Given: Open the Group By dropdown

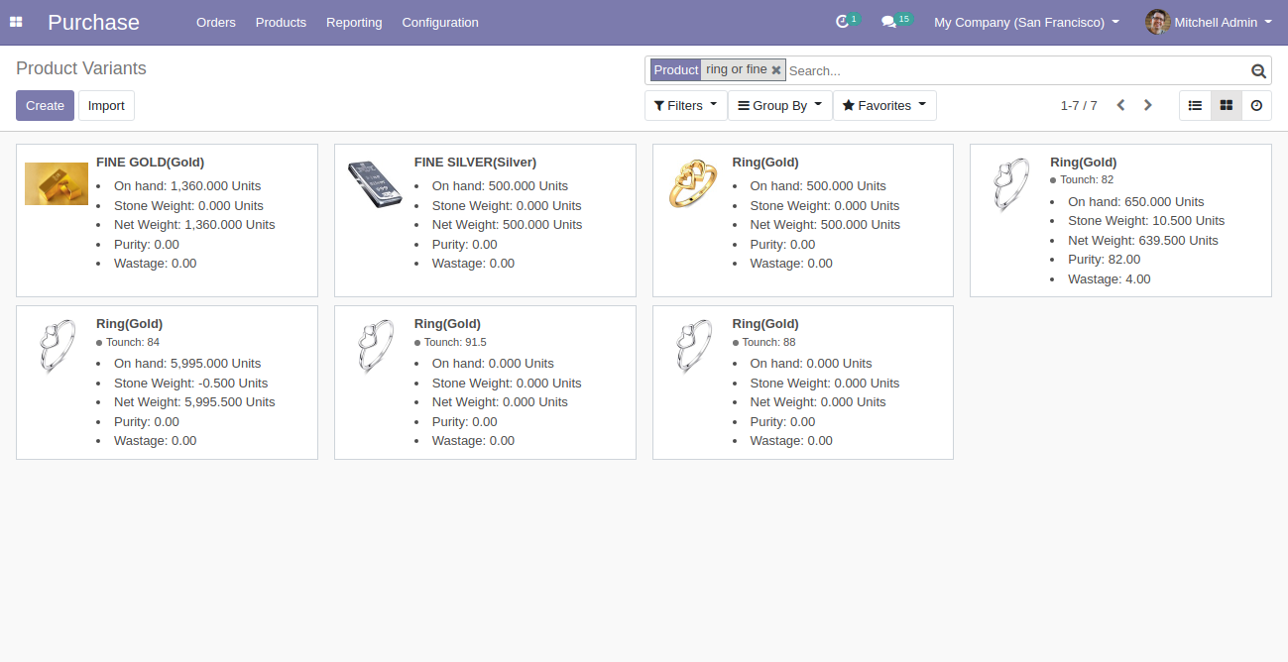Looking at the screenshot, I should pyautogui.click(x=779, y=105).
